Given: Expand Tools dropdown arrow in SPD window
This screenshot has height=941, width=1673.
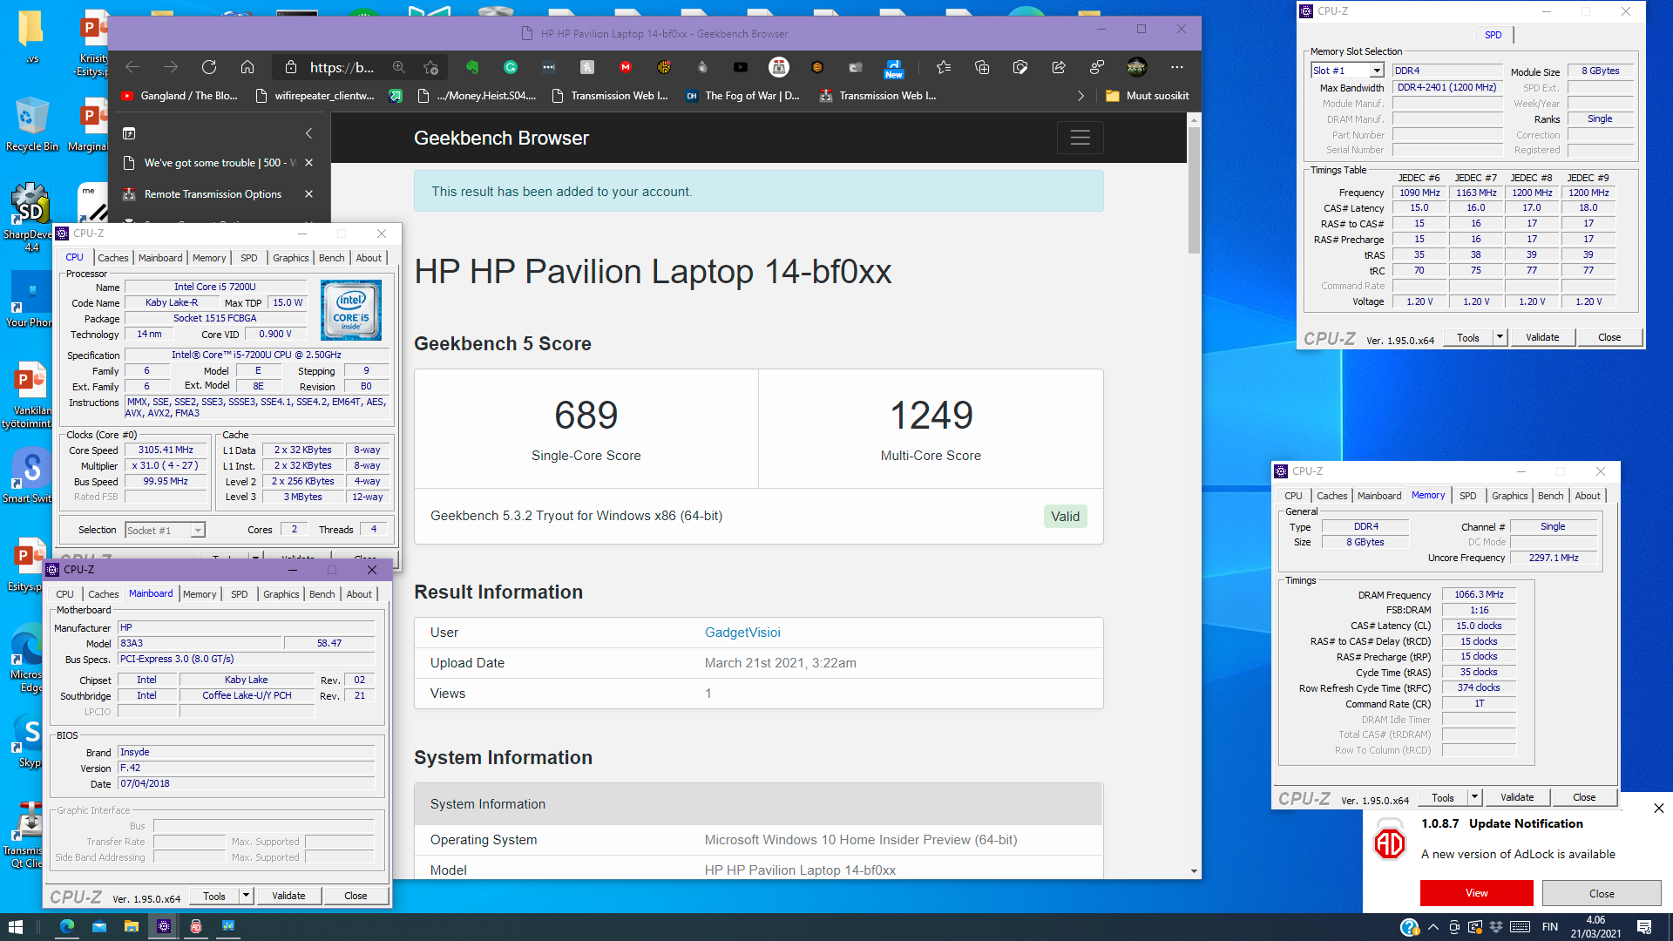Looking at the screenshot, I should 1500,337.
